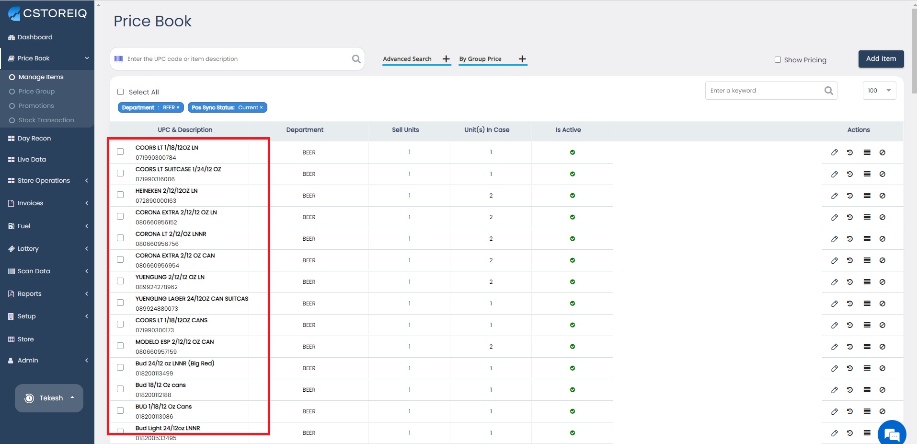
Task: Open Price Group submenu item
Action: 36,92
